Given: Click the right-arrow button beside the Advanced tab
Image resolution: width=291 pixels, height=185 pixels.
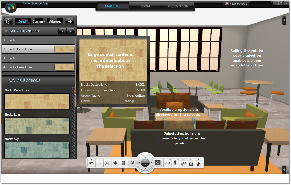Looking at the screenshot, I should coord(69,21).
